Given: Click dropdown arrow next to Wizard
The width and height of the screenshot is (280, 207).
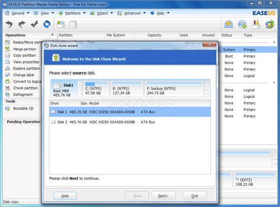Looking at the screenshot, I should pos(112,13).
